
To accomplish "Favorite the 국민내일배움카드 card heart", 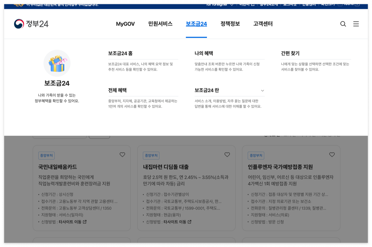I will [x=122, y=155].
